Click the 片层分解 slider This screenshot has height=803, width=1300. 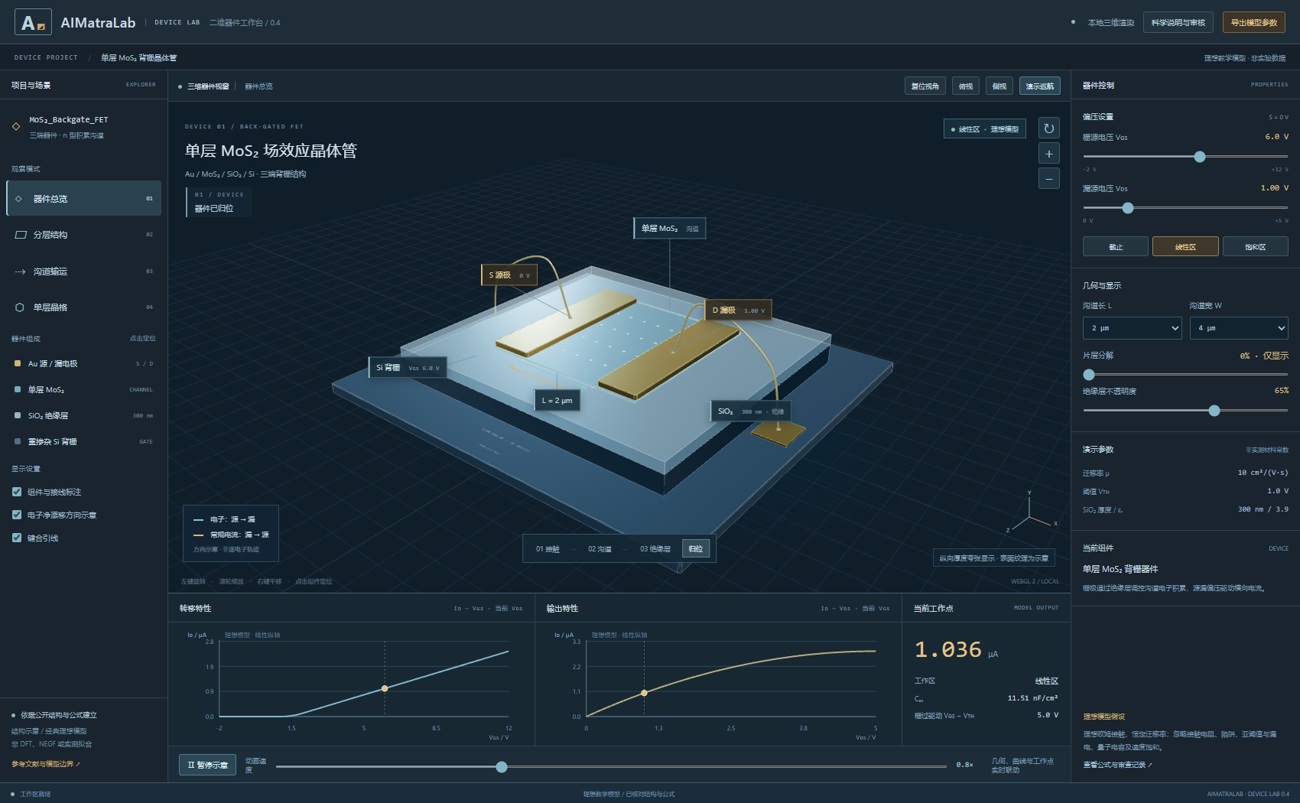coord(1185,375)
